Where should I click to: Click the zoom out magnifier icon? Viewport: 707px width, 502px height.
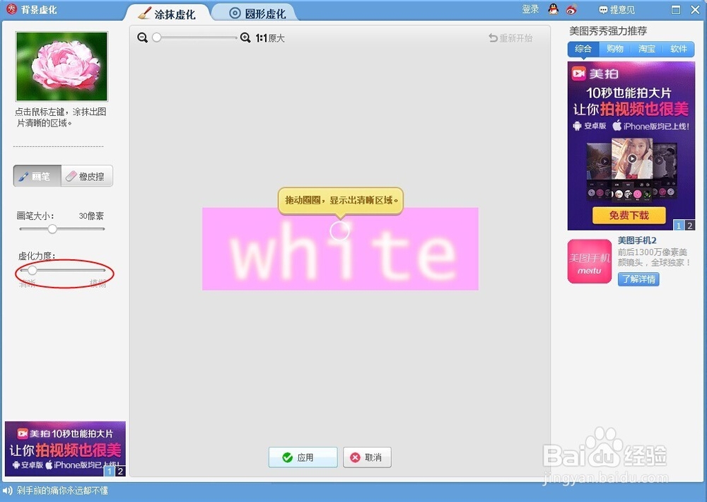point(143,38)
